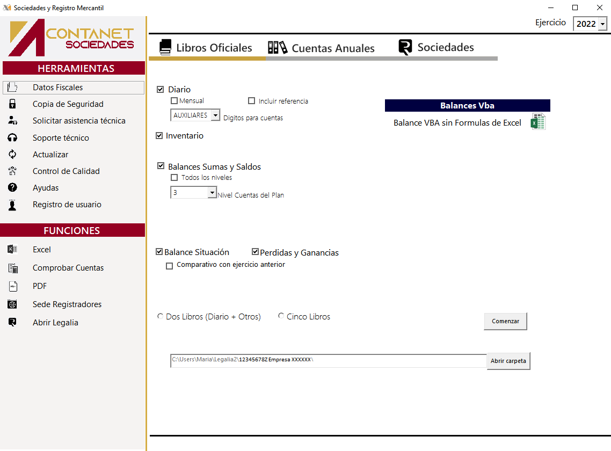Click the Abrir Legalia icon
611x451 pixels.
pos(12,322)
